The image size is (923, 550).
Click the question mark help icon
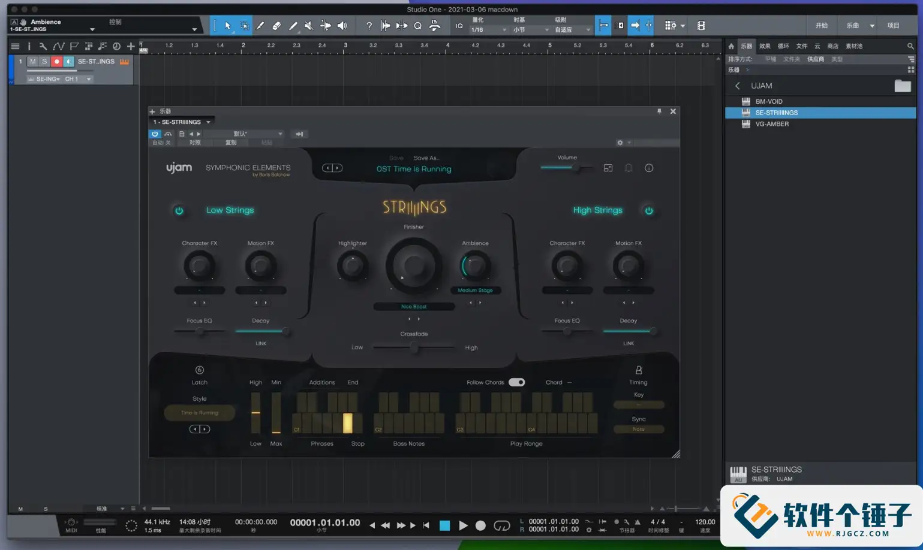click(x=369, y=26)
